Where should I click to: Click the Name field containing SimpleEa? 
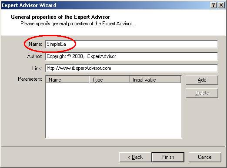point(131,44)
